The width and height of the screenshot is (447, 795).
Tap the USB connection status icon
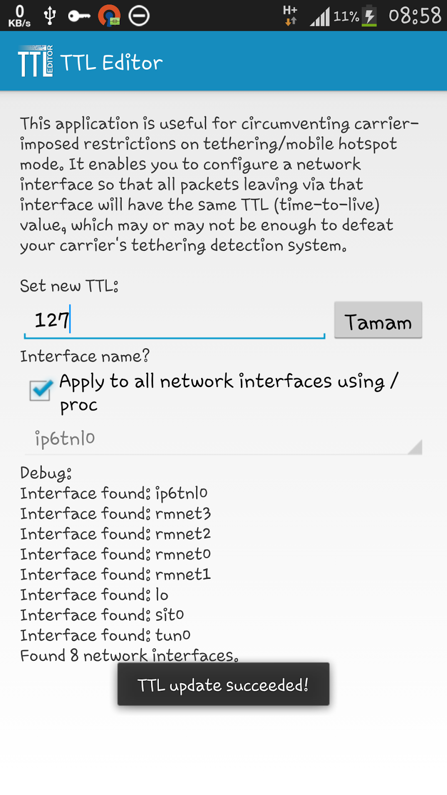[x=49, y=15]
